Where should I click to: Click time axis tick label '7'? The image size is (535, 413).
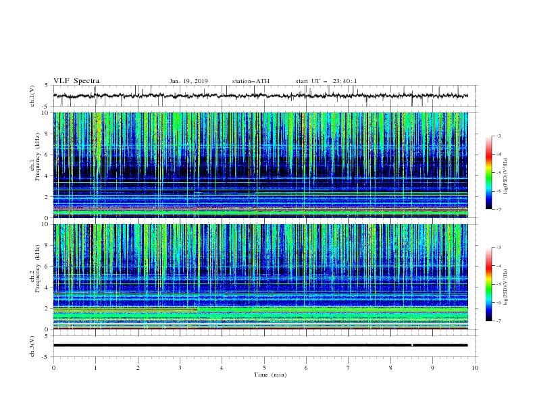click(x=349, y=368)
